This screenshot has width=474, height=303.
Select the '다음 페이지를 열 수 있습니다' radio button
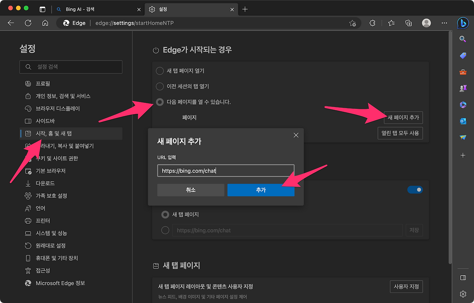coord(160,102)
